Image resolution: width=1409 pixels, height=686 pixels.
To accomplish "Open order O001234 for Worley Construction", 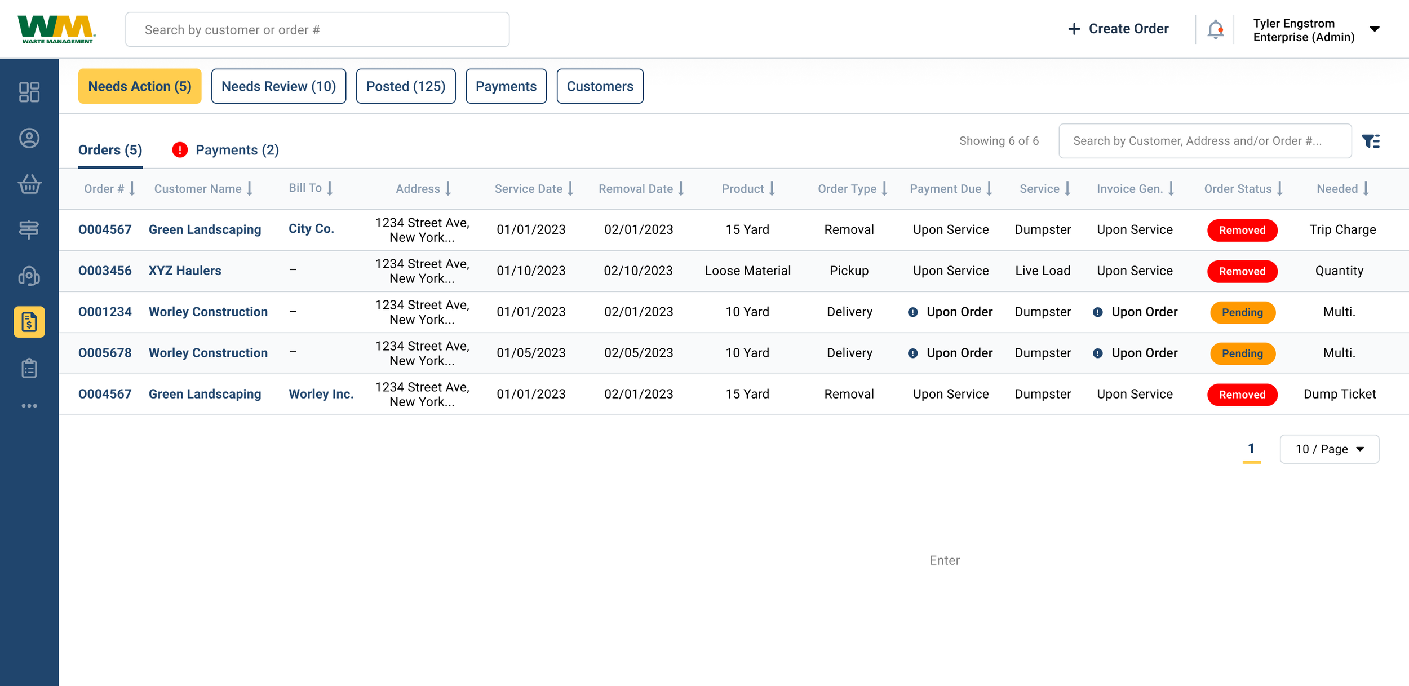I will [105, 311].
